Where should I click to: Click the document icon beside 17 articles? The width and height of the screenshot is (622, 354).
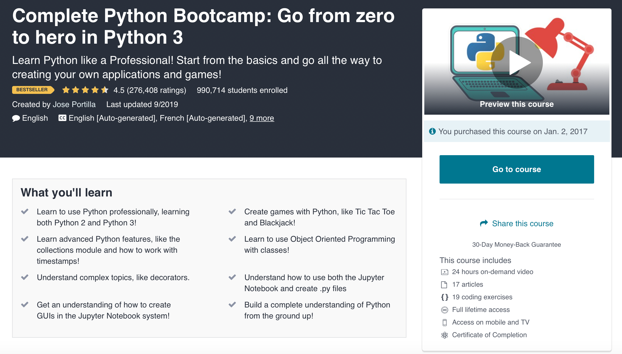(444, 285)
